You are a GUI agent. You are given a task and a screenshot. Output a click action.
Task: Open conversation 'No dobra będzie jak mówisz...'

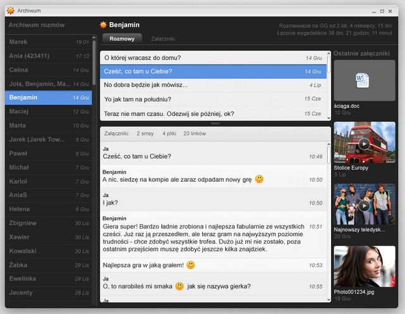click(213, 85)
